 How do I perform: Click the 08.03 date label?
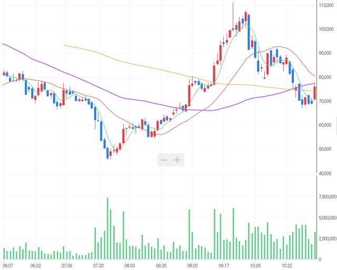pos(130,266)
